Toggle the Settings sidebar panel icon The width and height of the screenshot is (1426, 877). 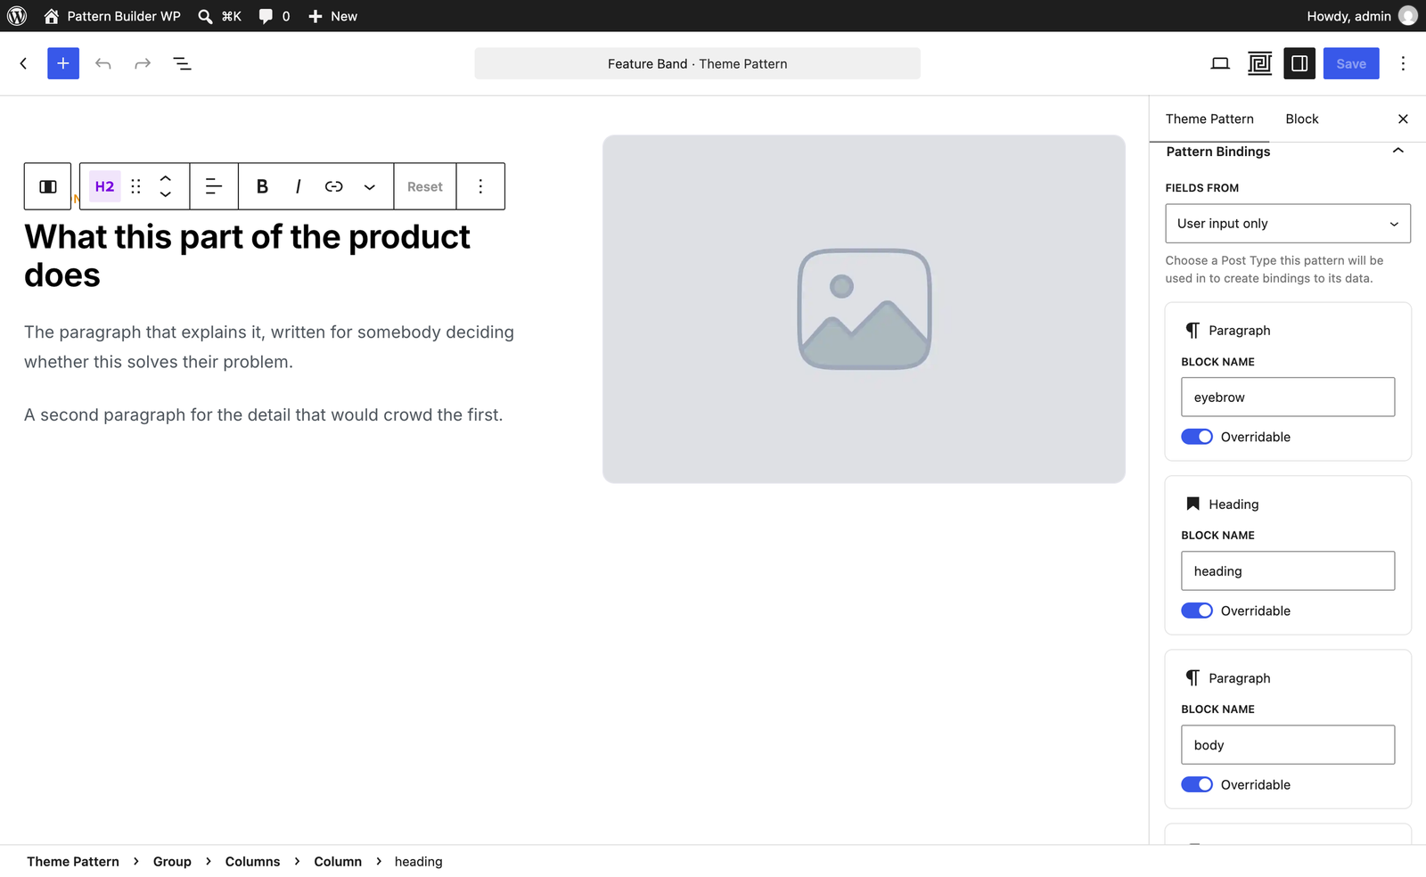click(x=1299, y=63)
